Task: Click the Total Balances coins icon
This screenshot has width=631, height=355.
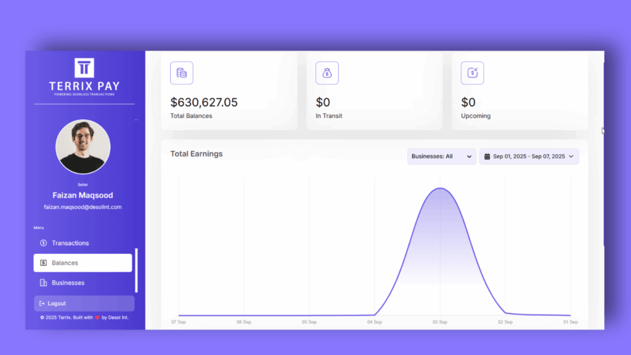Action: pyautogui.click(x=182, y=73)
